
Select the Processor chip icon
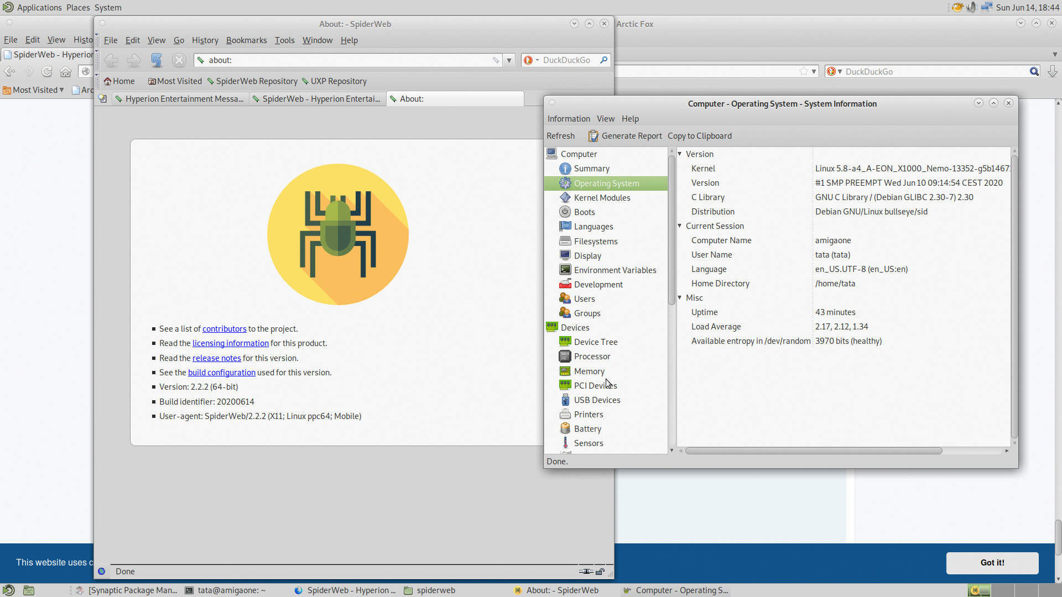coord(565,357)
